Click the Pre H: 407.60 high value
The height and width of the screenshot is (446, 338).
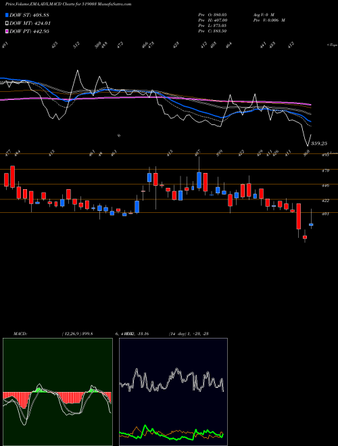click(212, 20)
